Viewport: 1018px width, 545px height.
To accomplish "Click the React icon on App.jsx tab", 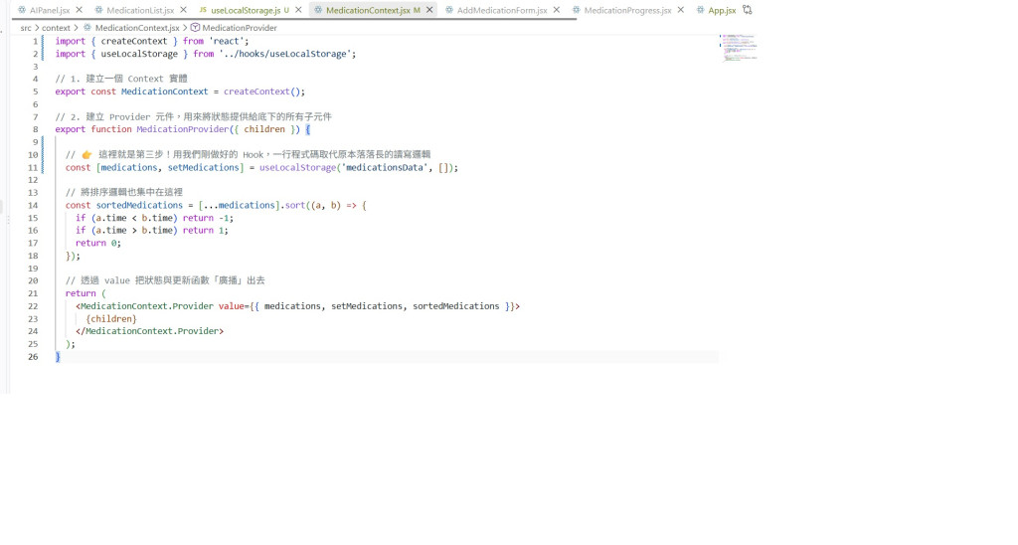I will pyautogui.click(x=701, y=10).
